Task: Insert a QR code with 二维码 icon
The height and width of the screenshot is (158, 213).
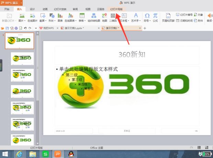Action: tap(113, 15)
